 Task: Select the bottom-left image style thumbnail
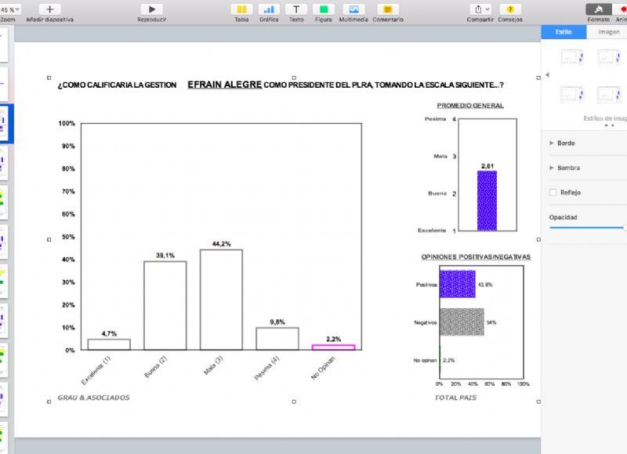coord(572,95)
